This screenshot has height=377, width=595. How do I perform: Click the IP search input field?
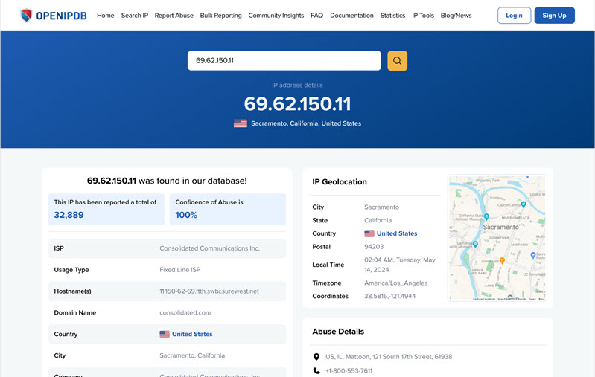coord(284,61)
